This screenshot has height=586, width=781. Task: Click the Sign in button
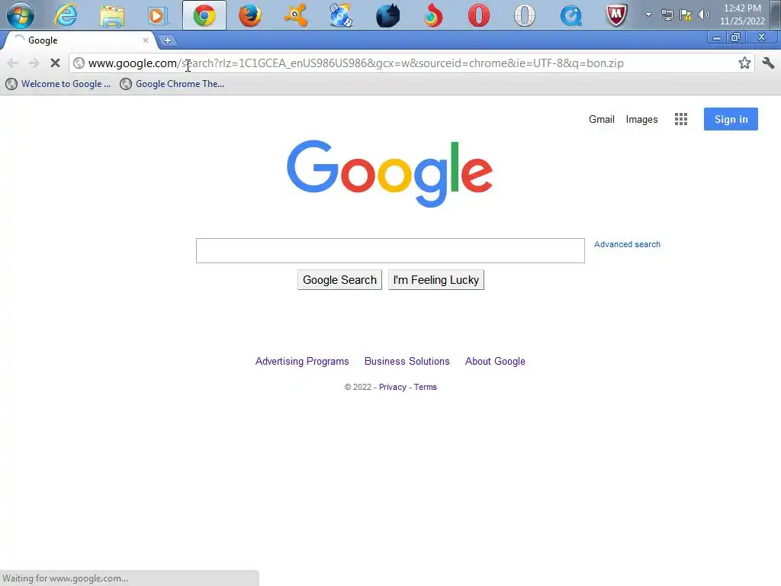point(731,119)
